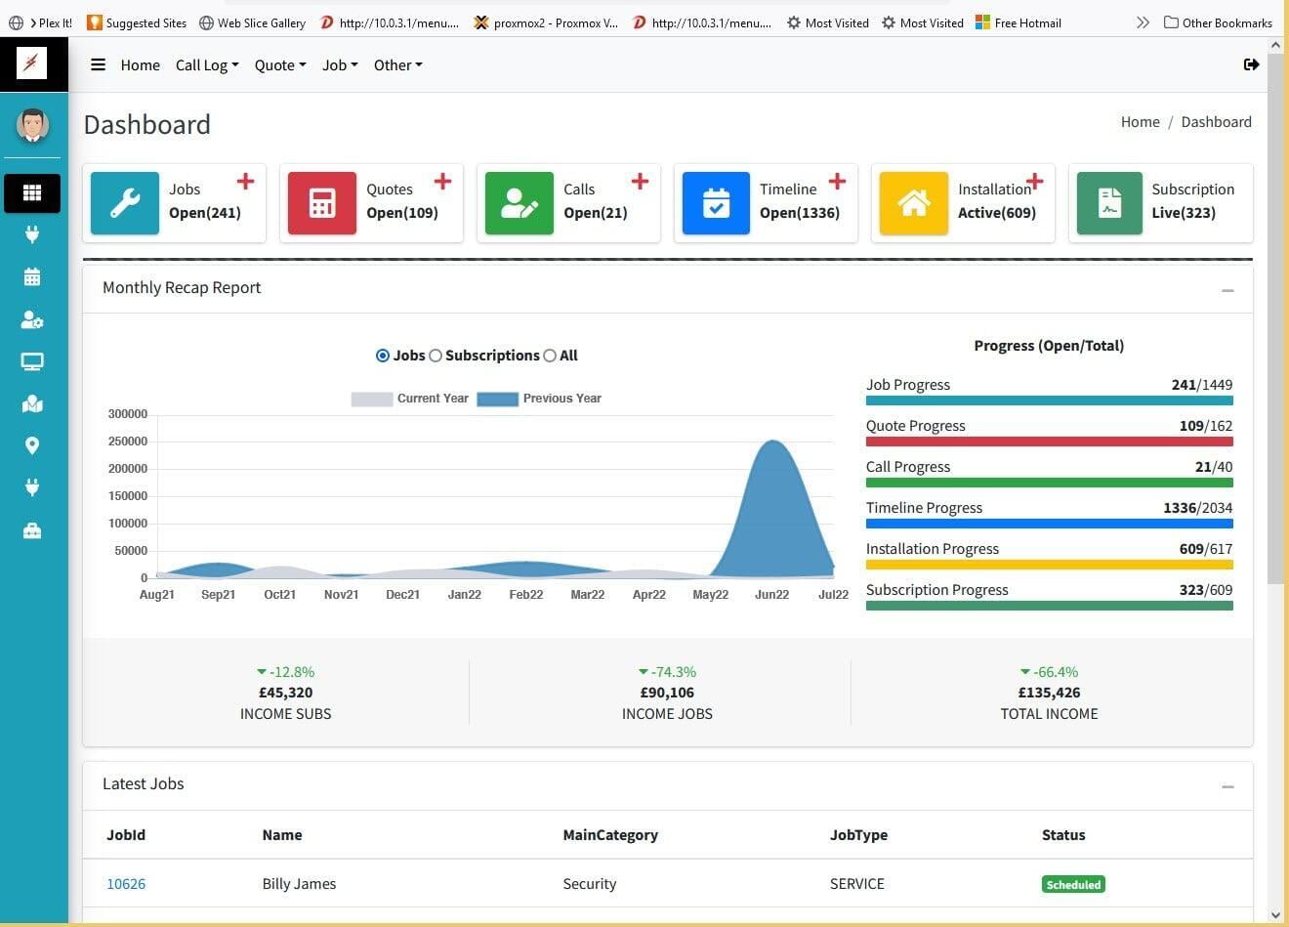1289x927 pixels.
Task: Open the blue wrench Jobs tile icon
Action: click(x=125, y=203)
